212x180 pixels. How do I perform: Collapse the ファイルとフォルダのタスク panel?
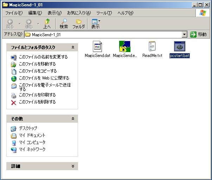73,47
